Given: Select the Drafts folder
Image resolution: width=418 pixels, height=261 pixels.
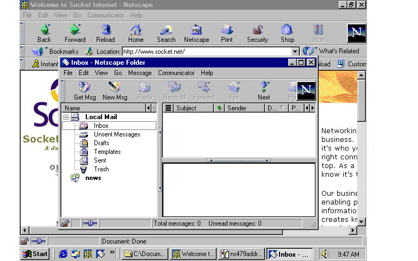Looking at the screenshot, I should [x=102, y=143].
